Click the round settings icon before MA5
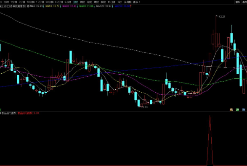 (x=28, y=6)
